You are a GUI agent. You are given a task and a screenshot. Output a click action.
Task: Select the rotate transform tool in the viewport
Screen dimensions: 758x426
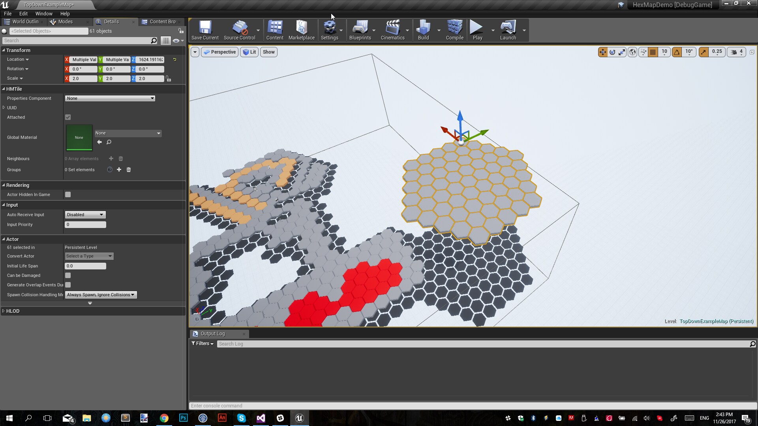(x=612, y=52)
